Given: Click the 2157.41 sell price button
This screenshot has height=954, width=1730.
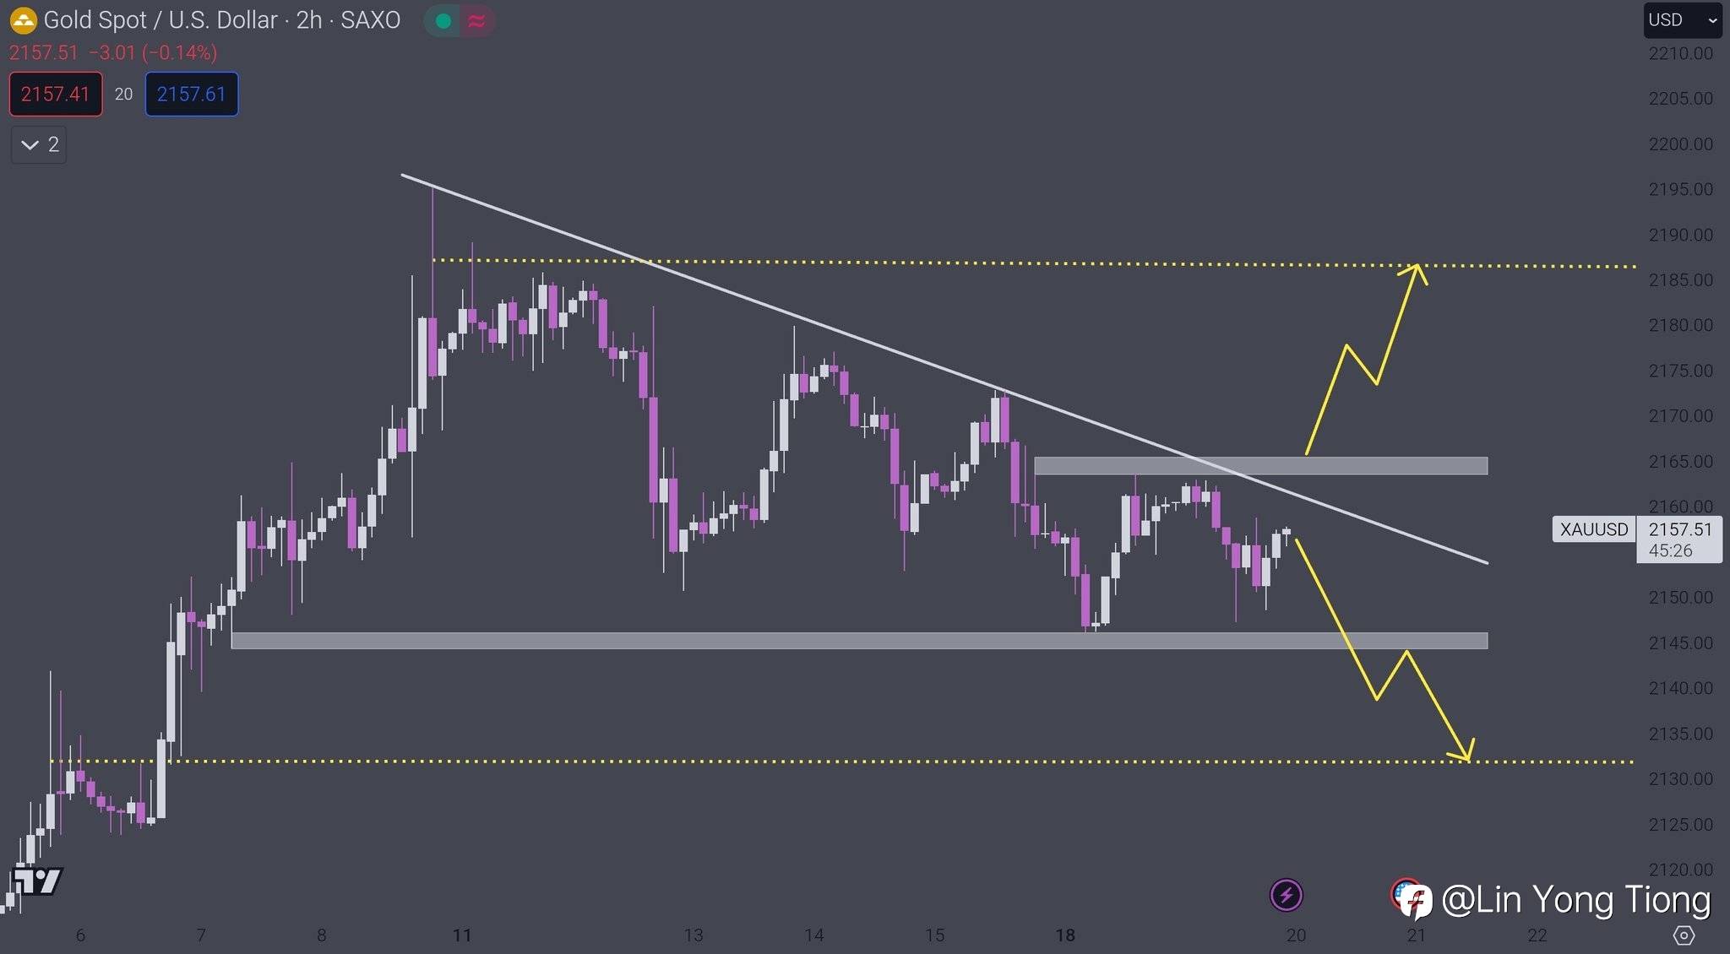Looking at the screenshot, I should (x=56, y=94).
